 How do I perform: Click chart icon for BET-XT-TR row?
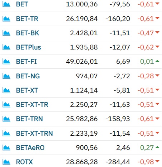point(6,105)
